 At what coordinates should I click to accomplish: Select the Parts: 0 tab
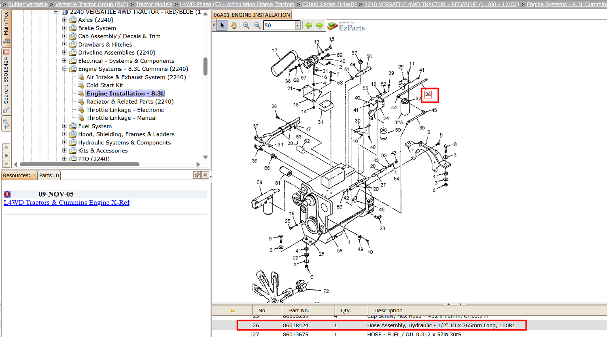[x=49, y=175]
